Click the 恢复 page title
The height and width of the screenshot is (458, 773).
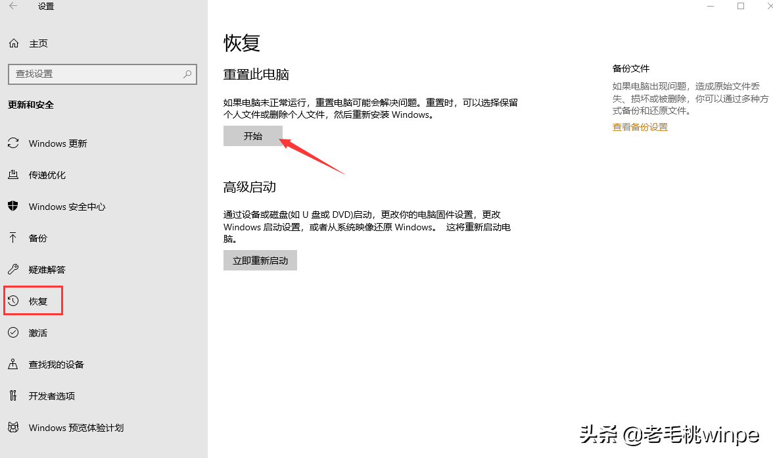(x=242, y=43)
